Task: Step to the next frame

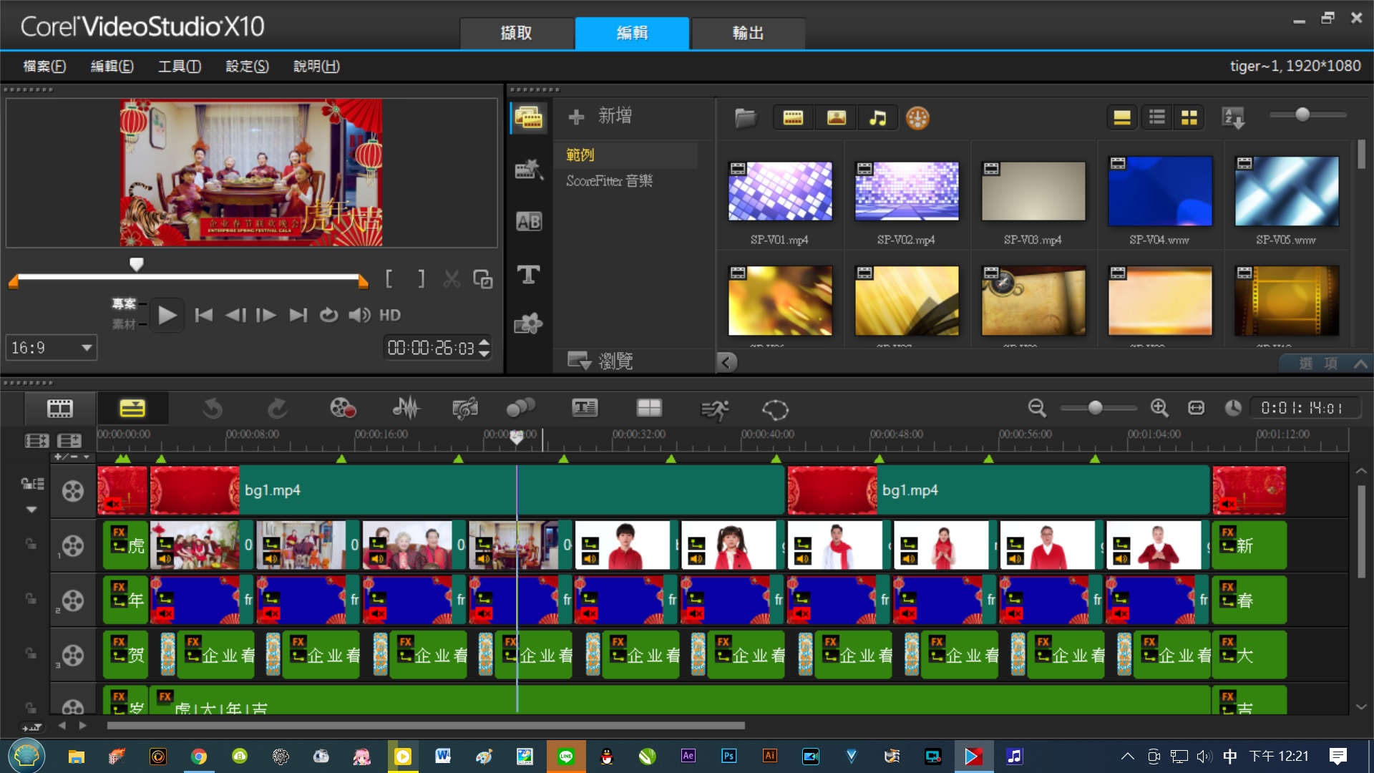Action: 266,316
